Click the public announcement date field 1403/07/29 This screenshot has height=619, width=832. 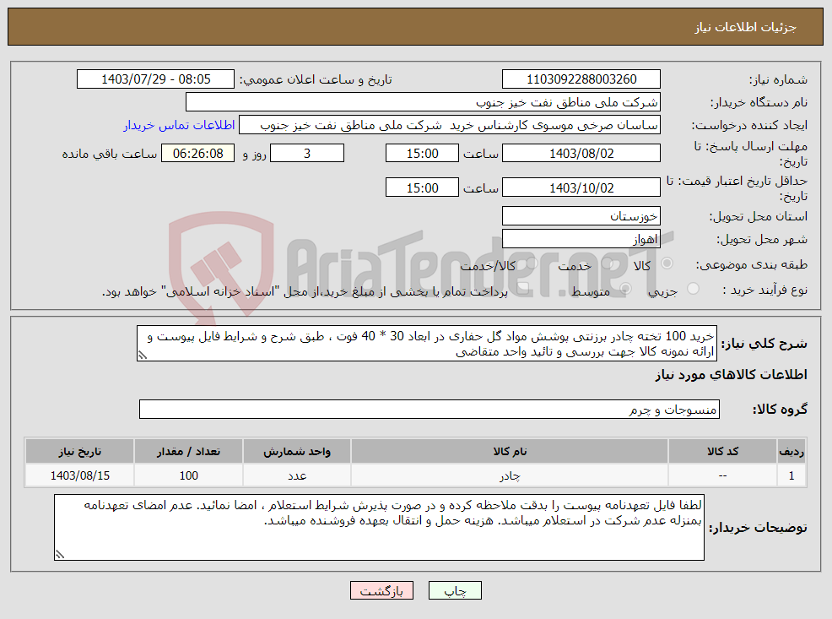point(155,79)
